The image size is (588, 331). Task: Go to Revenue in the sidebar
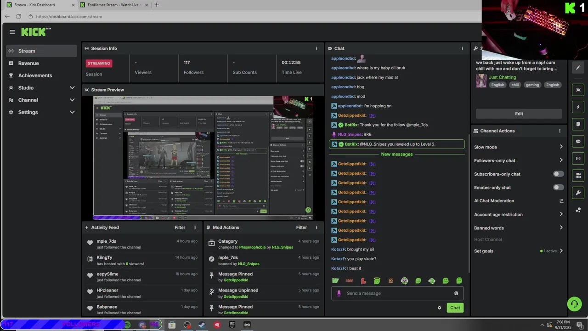(x=42, y=63)
